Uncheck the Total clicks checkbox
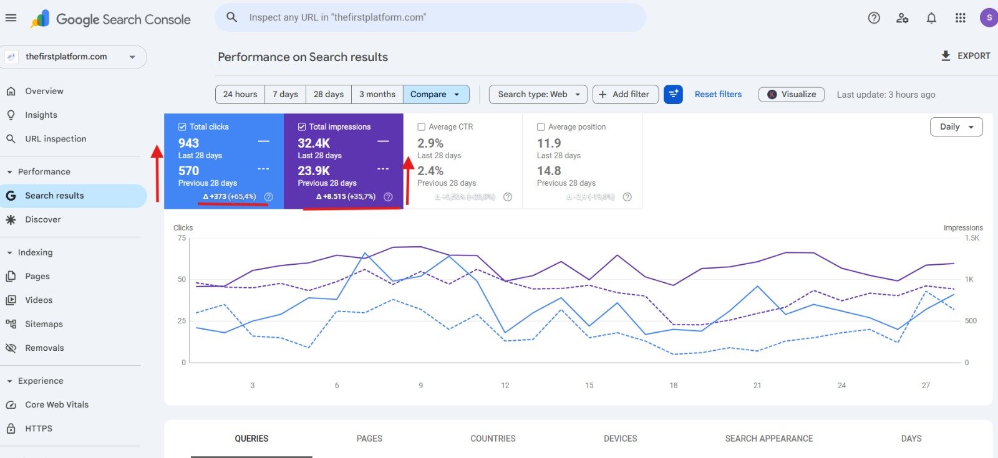This screenshot has height=458, width=998. (x=182, y=127)
